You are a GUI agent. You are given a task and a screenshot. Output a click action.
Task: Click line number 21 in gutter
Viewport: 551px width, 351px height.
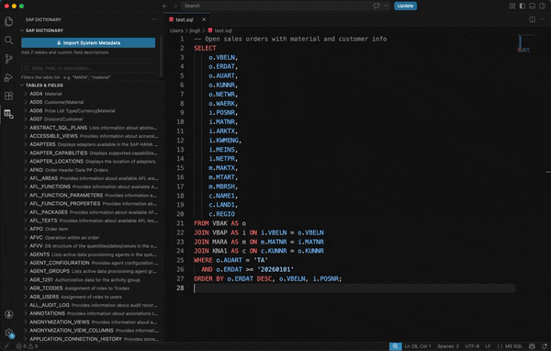(180, 223)
